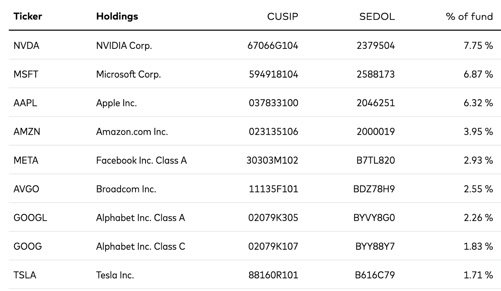Open the Microsoft Corp. holding
This screenshot has width=501, height=291.
pyautogui.click(x=128, y=74)
